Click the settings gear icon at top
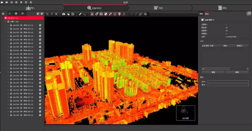 (16, 2)
